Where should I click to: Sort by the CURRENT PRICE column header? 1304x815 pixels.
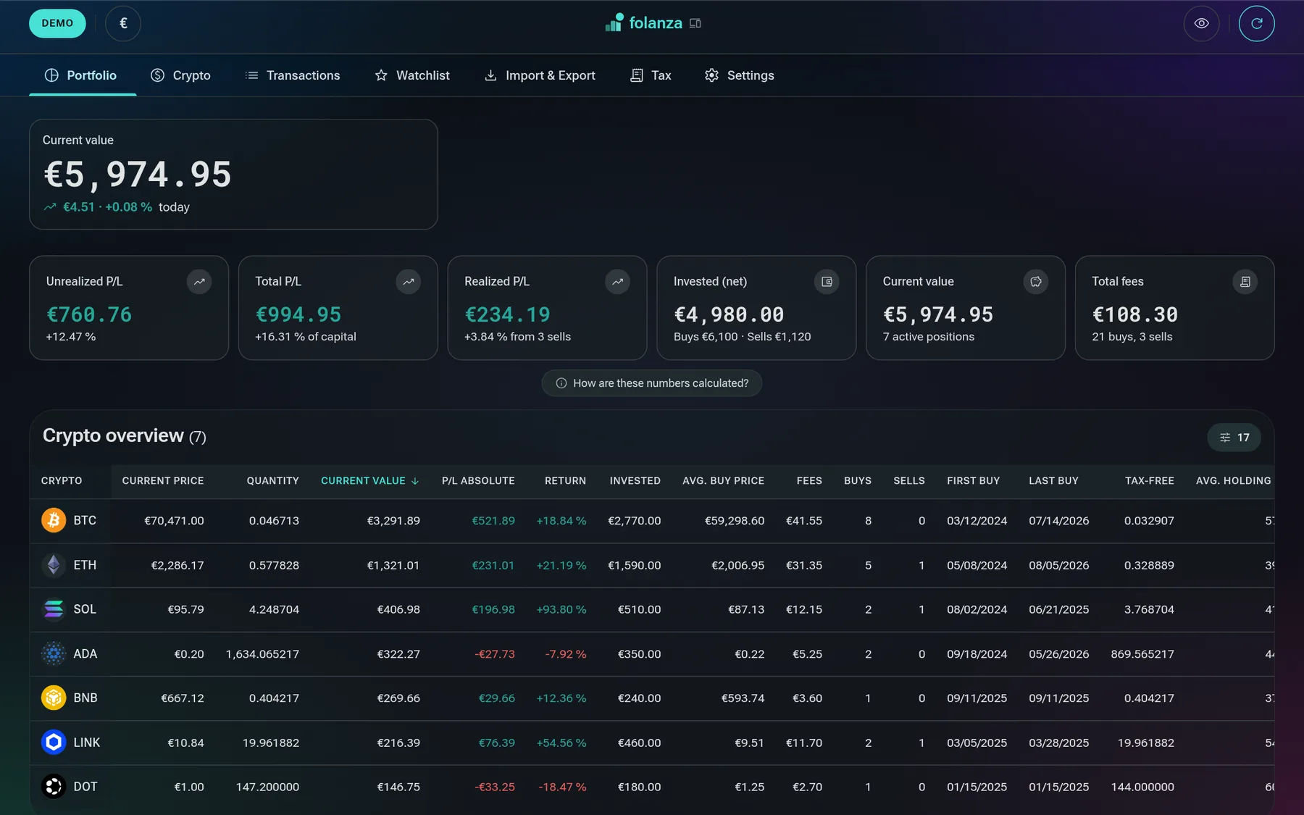click(163, 481)
